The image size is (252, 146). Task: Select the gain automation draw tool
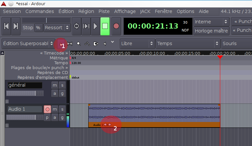pos(87,44)
